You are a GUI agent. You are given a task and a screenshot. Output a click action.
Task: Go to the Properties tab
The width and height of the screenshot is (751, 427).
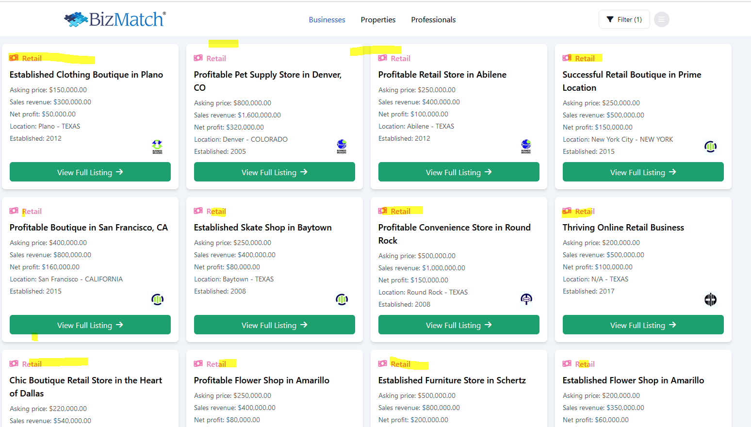(378, 20)
